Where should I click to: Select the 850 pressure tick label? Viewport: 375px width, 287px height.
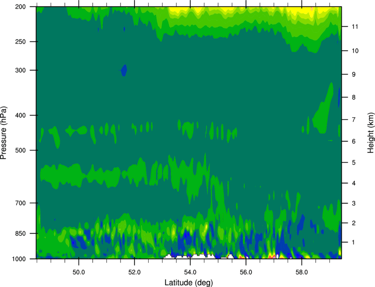point(20,234)
